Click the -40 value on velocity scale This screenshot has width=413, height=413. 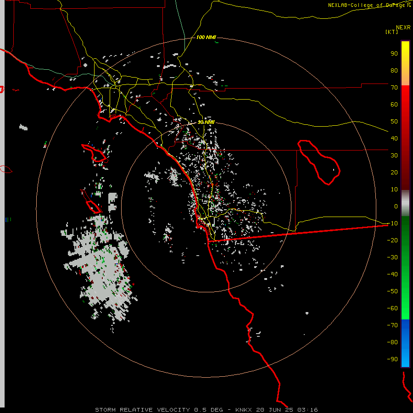[392, 274]
